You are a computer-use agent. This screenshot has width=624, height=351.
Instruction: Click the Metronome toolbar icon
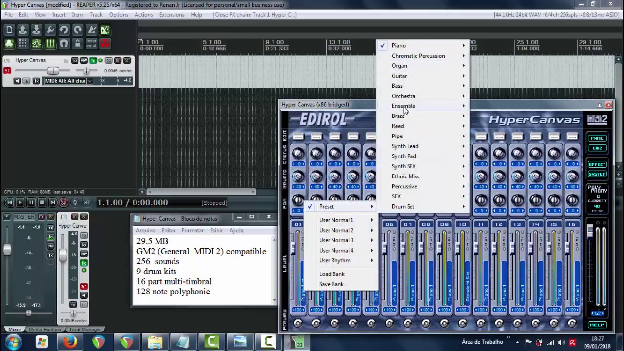(91, 30)
